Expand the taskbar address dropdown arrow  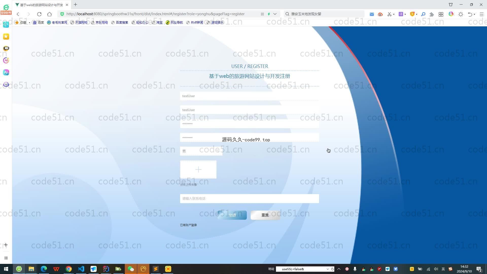pyautogui.click(x=327, y=269)
